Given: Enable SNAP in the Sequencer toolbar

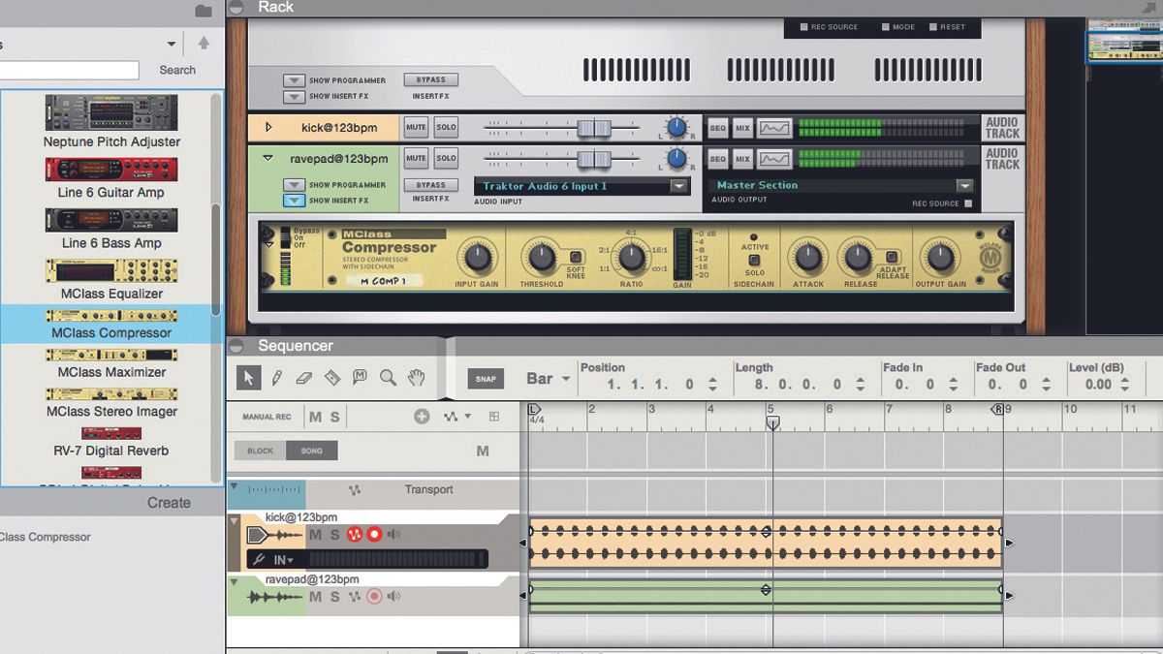Looking at the screenshot, I should [x=485, y=378].
